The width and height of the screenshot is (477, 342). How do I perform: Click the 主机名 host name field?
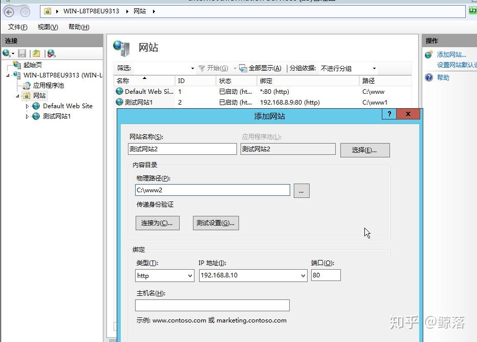(x=212, y=305)
